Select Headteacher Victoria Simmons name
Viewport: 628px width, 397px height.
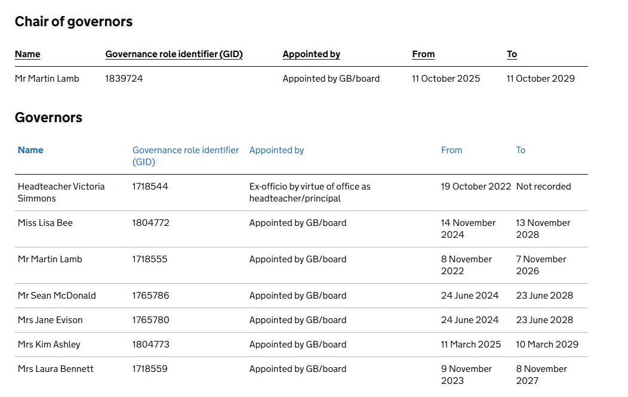point(61,192)
